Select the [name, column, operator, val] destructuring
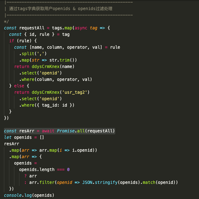The image size is (199, 199). 66,47
